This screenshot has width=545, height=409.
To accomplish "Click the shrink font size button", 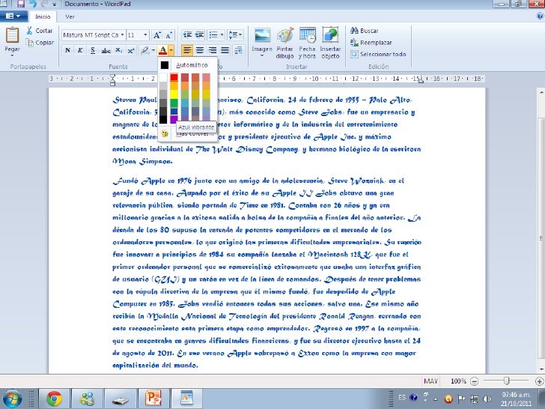I will [x=168, y=35].
